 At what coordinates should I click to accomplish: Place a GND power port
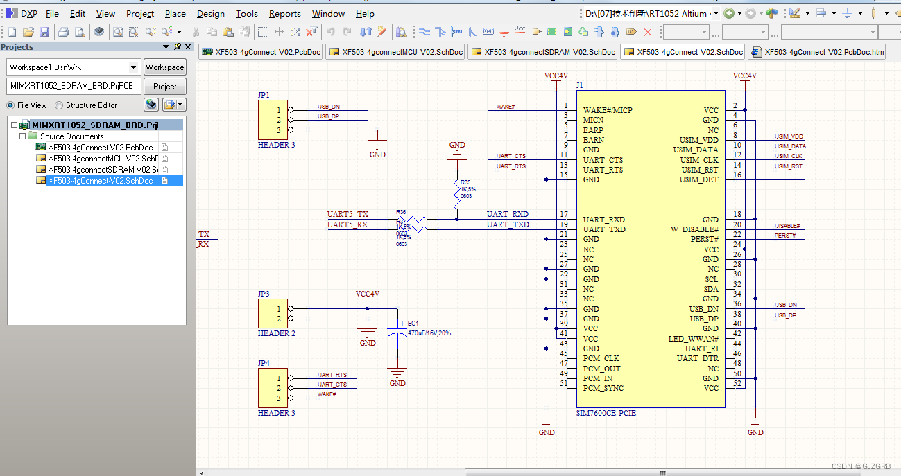[x=504, y=31]
